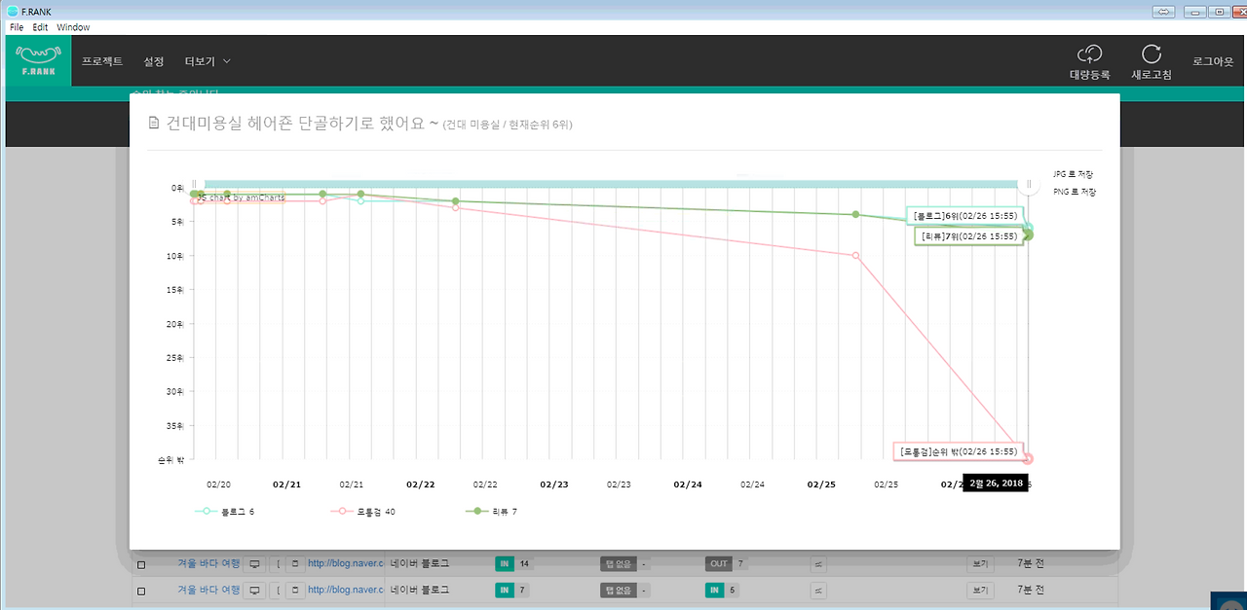
Task: Click the 로그아웃 logout link
Action: pyautogui.click(x=1213, y=61)
